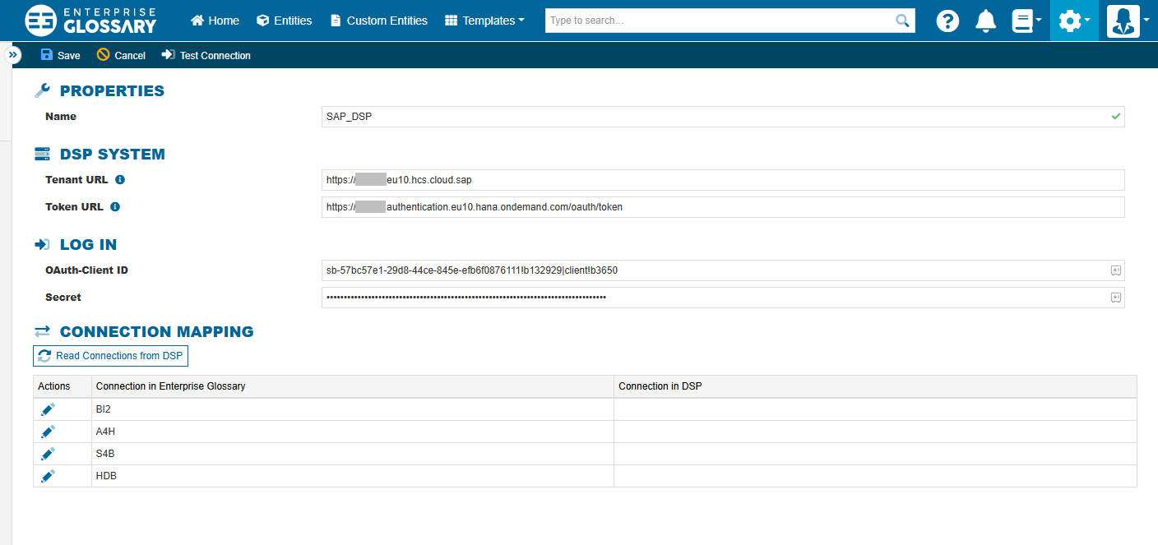Click the arrows icon beside CONNECTION MAPPING
Viewport: 1158px width, 545px height.
[42, 332]
